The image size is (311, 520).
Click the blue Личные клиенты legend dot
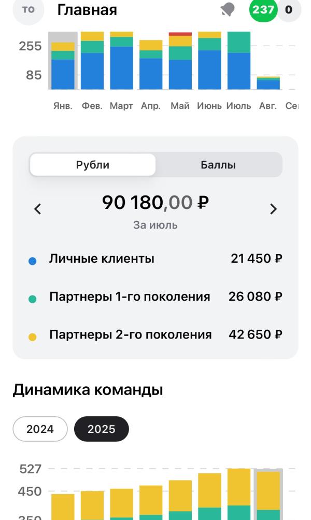tap(33, 261)
